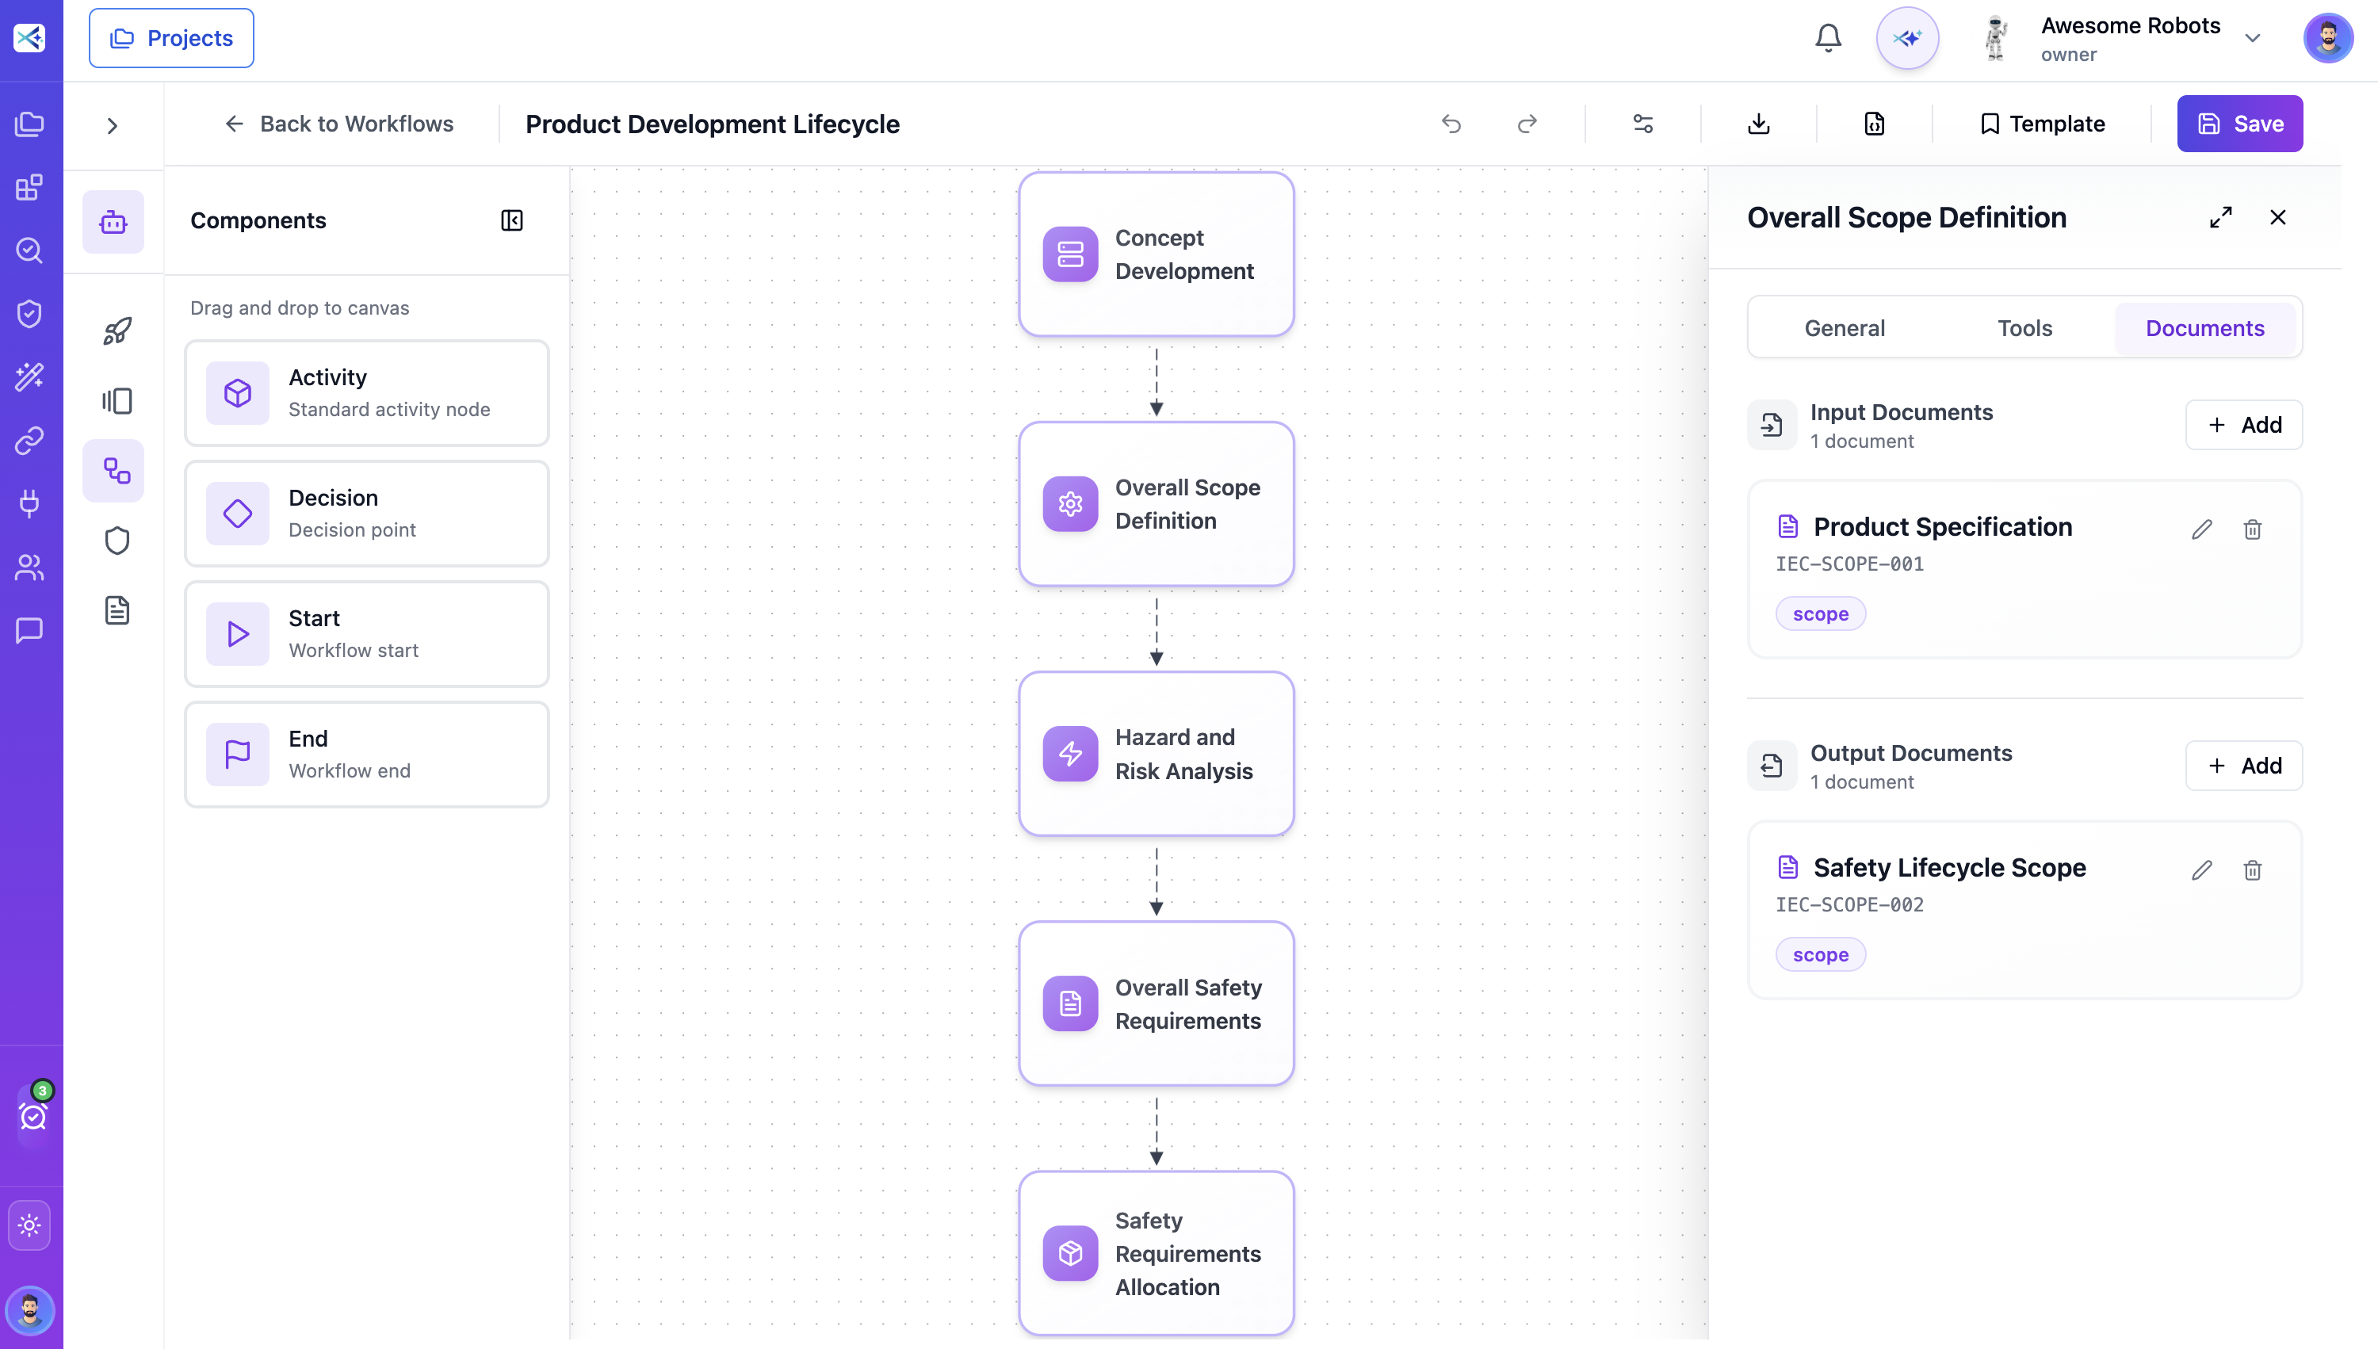2378x1349 pixels.
Task: Switch to the General tab
Action: (x=1845, y=327)
